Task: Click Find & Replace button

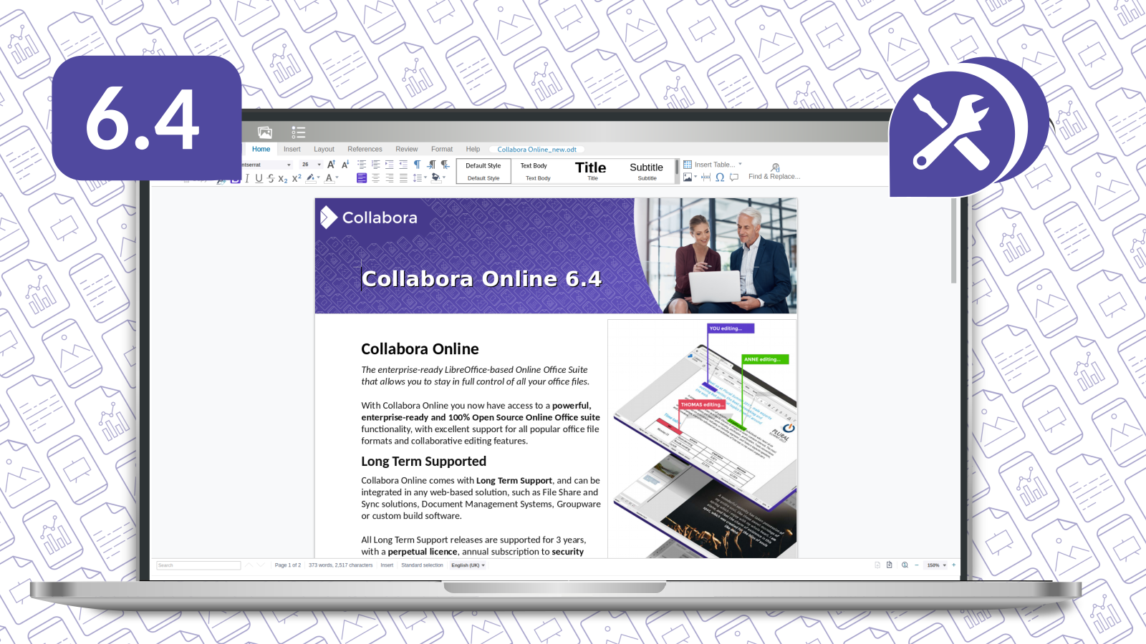Action: pyautogui.click(x=774, y=172)
